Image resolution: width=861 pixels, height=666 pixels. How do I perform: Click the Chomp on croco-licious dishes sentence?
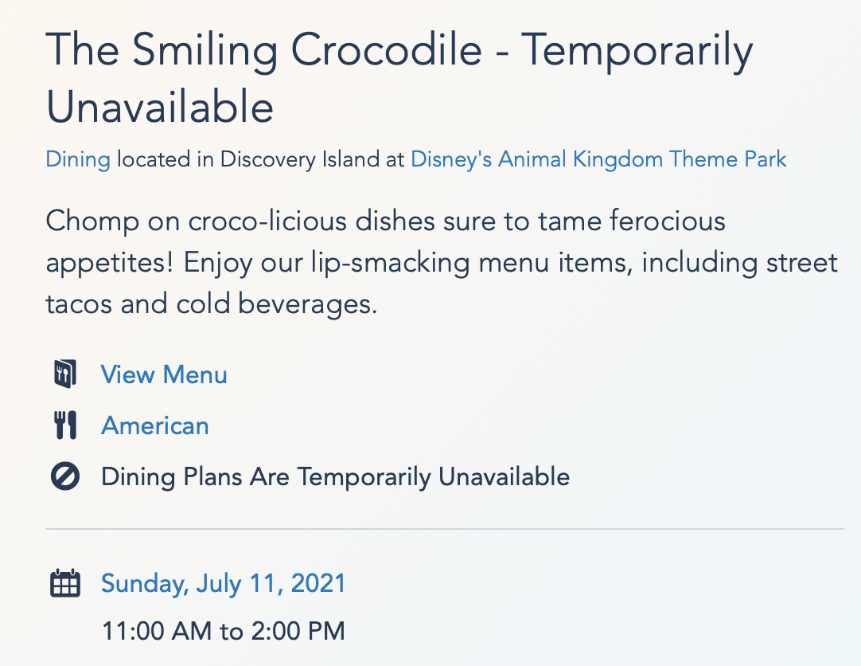[x=385, y=221]
